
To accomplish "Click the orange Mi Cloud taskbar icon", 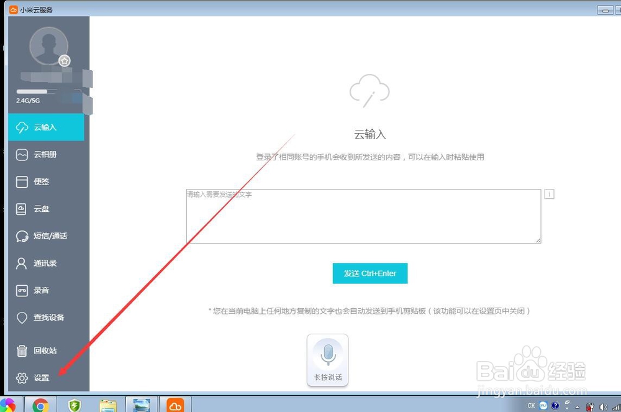I will [175, 405].
